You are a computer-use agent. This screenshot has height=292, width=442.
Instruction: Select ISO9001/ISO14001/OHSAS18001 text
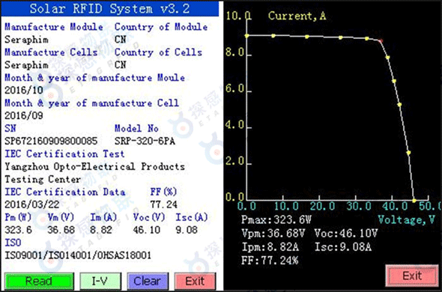78,255
